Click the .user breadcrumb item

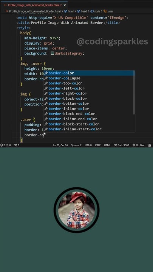(x=108, y=11)
